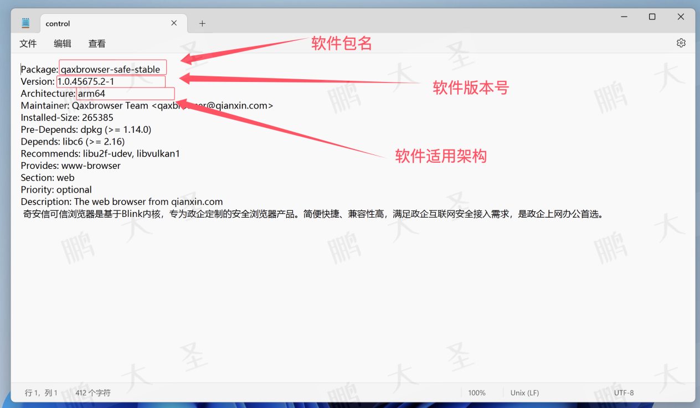Screen dimensions: 700x408
Task: Click the UTF-8 encoding indicator
Action: (624, 393)
